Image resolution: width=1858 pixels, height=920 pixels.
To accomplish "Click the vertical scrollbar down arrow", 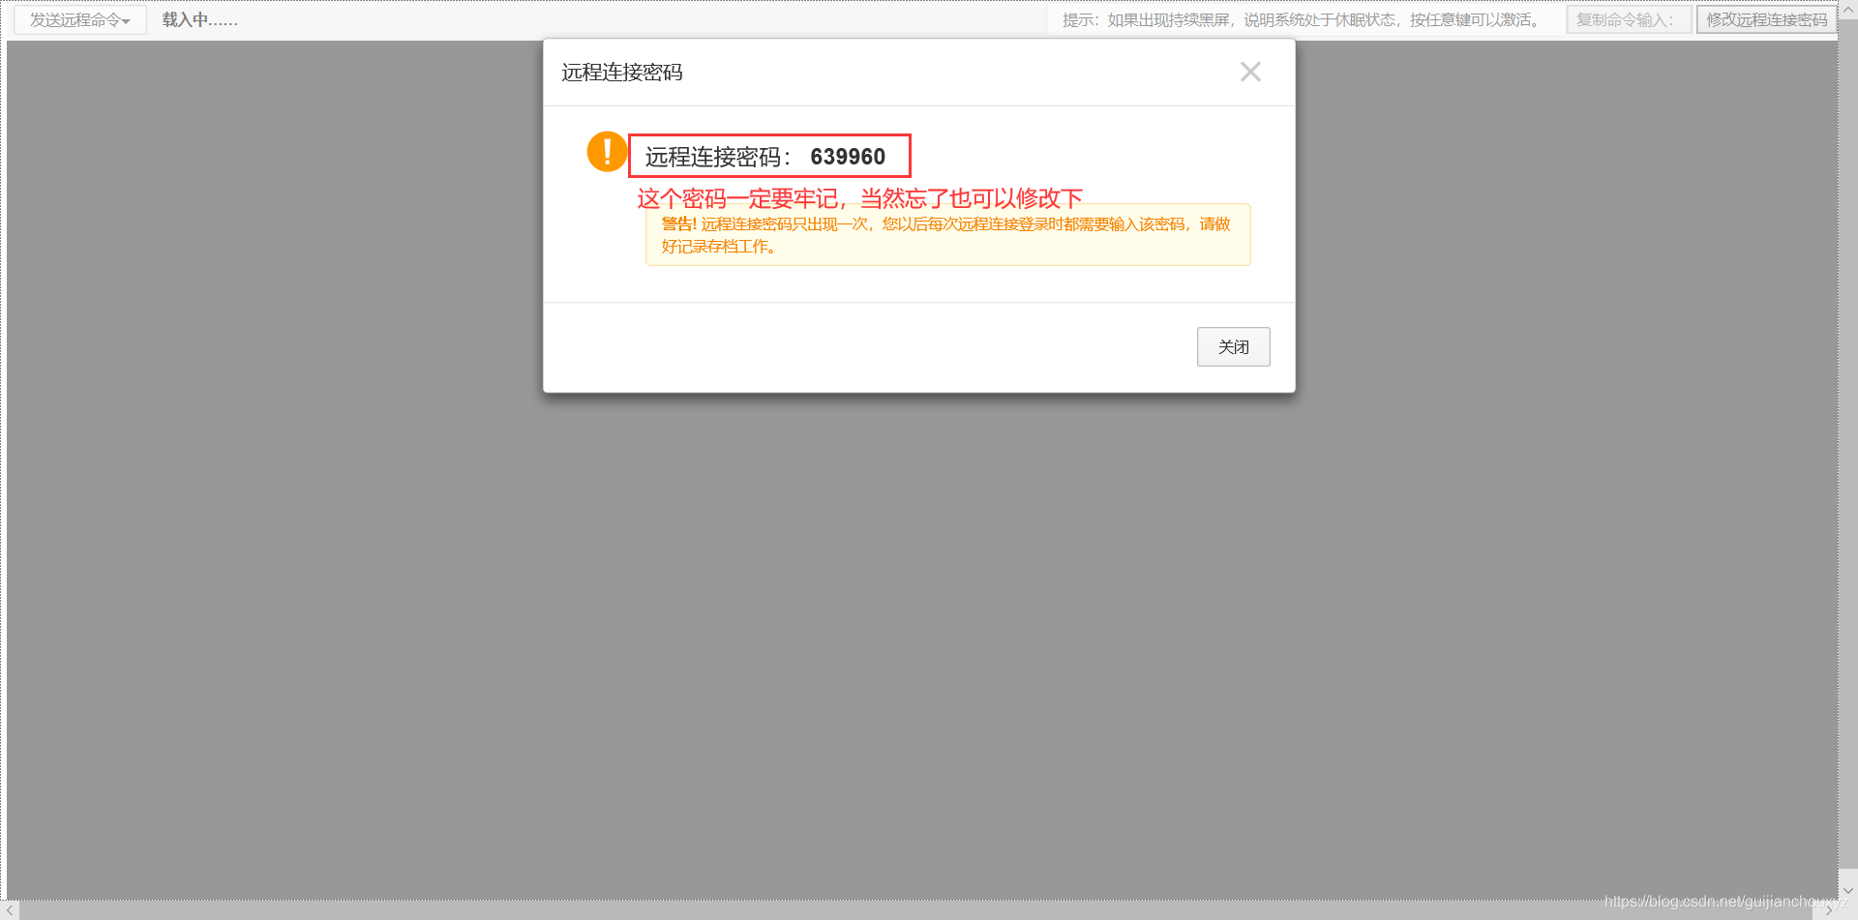I will (1847, 890).
